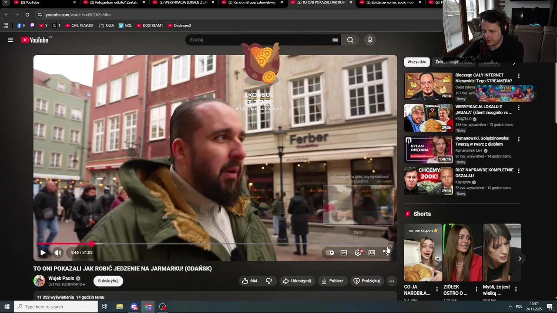Go to the YouTube home logo

[x=35, y=40]
